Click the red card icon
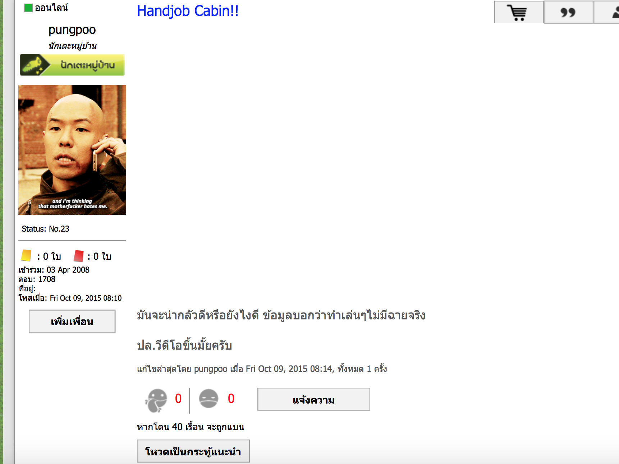This screenshot has height=464, width=619. click(x=78, y=256)
